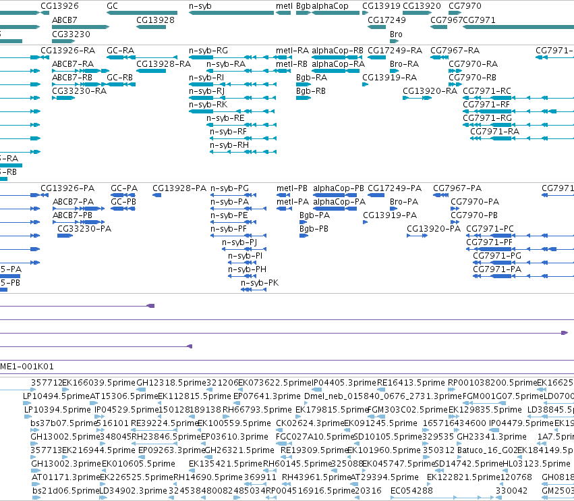574x501 pixels.
Task: Select the CG13920-RA transcript label
Action: point(430,91)
